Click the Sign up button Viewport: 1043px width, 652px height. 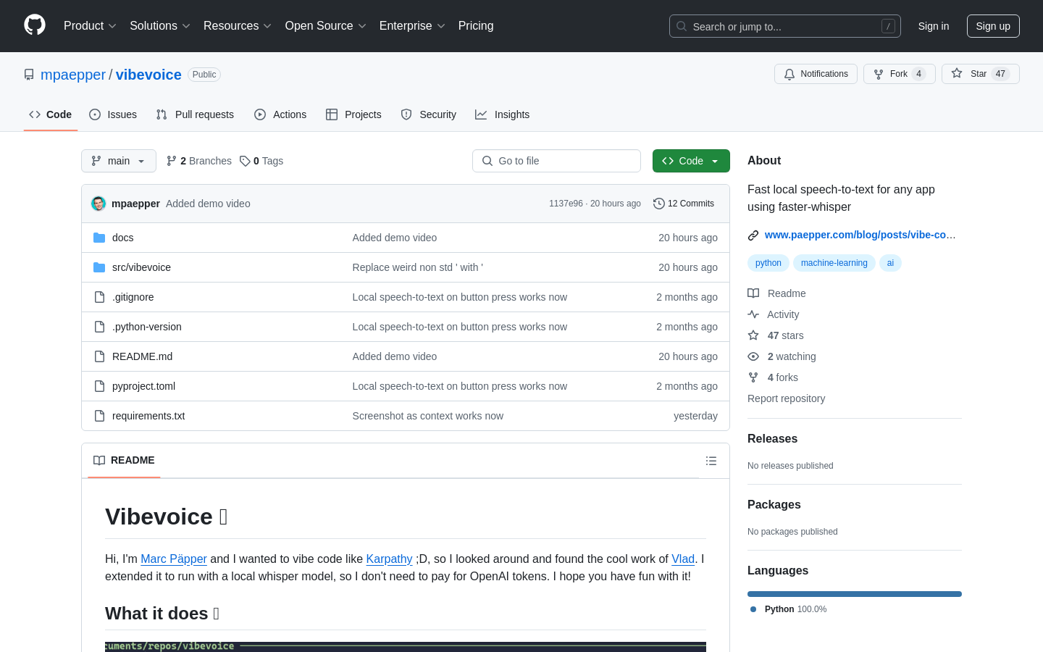[x=993, y=26]
